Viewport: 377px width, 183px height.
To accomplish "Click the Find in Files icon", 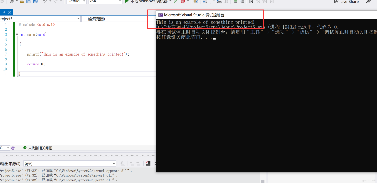I will [196, 2].
